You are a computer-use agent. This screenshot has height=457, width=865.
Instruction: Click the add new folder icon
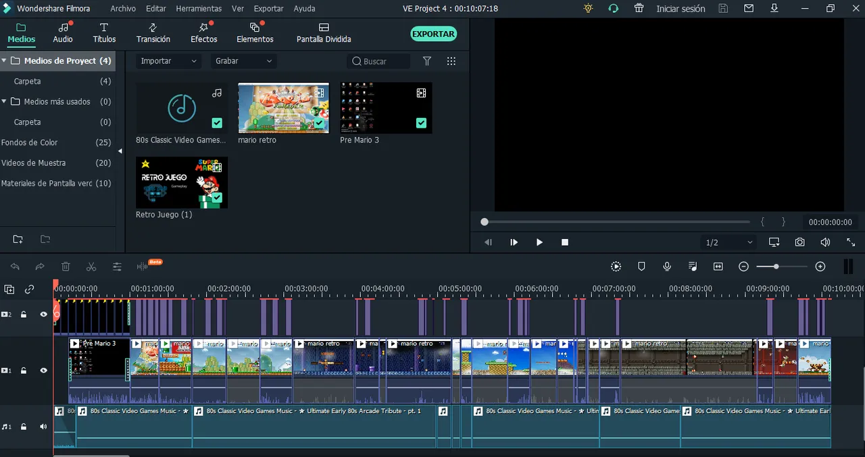[x=18, y=239]
